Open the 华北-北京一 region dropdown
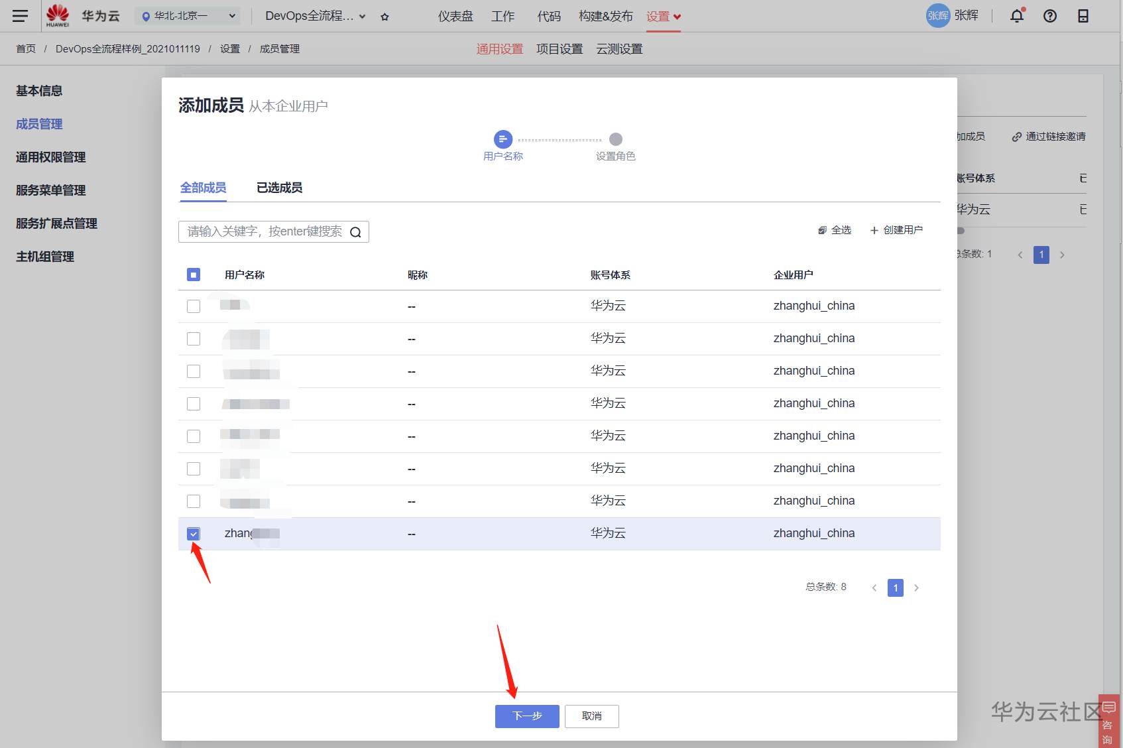Viewport: 1123px width, 748px height. tap(188, 16)
